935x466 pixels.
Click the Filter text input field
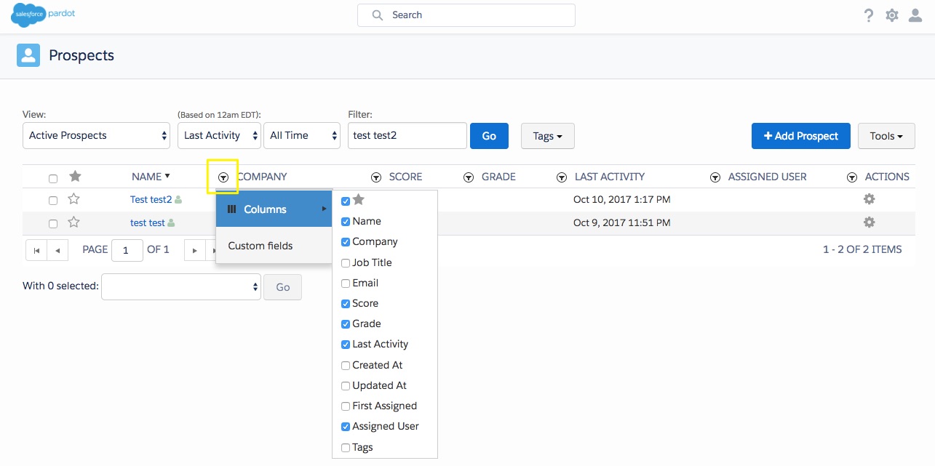[407, 136]
